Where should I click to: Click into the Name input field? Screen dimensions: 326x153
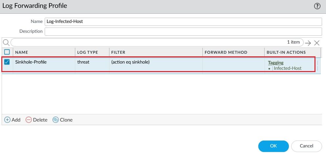pyautogui.click(x=183, y=22)
